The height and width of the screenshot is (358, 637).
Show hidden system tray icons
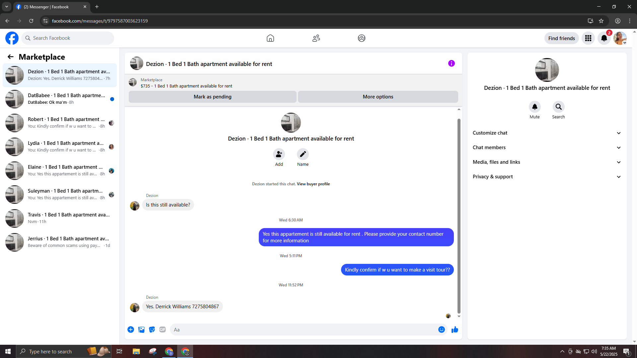coord(562,351)
